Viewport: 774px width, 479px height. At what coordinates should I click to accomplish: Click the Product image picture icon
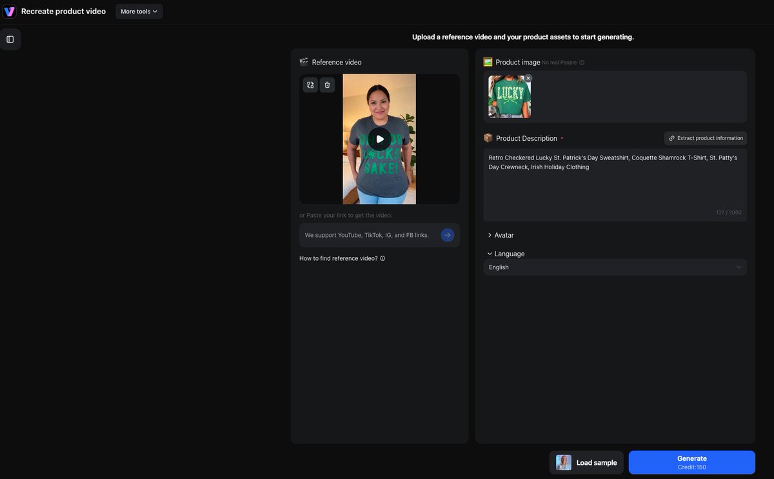pos(488,62)
